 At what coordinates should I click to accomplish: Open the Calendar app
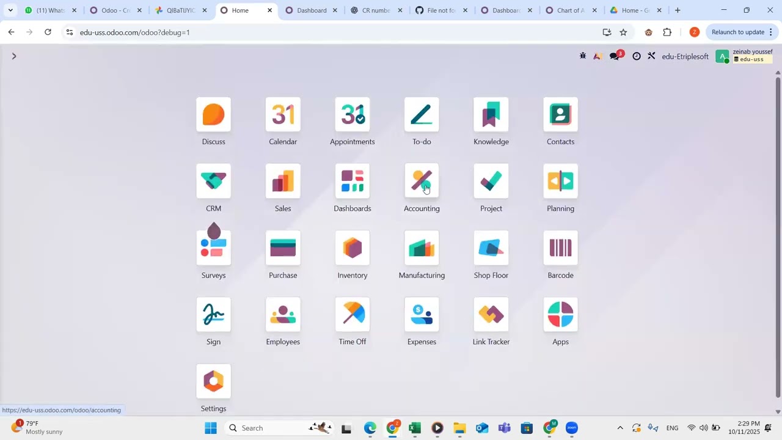click(283, 115)
